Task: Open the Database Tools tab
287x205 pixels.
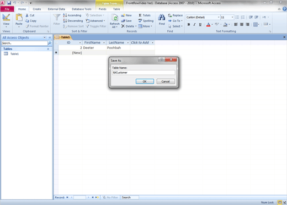Action: click(82, 9)
